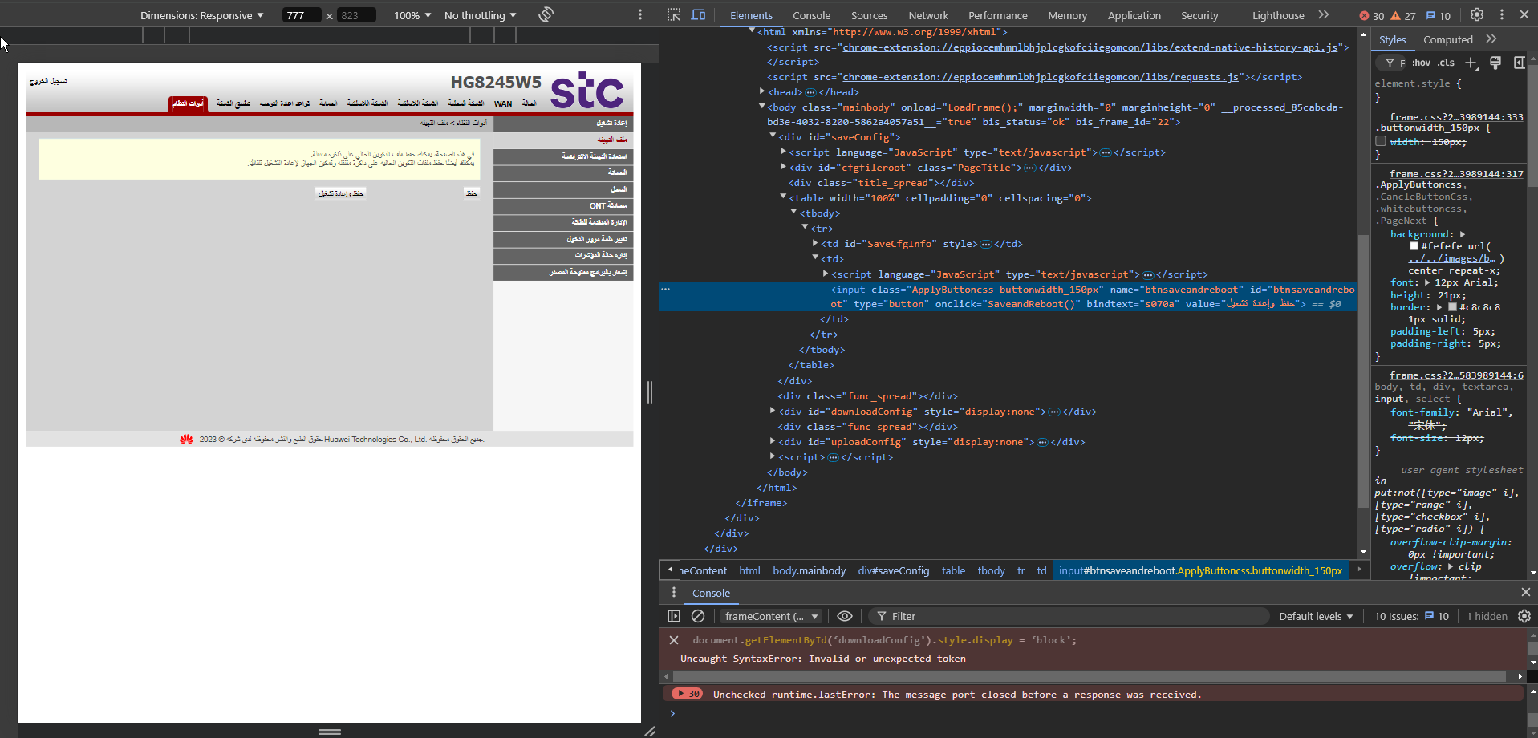Click body.mainbody in the breadcrumb bar

pyautogui.click(x=809, y=570)
